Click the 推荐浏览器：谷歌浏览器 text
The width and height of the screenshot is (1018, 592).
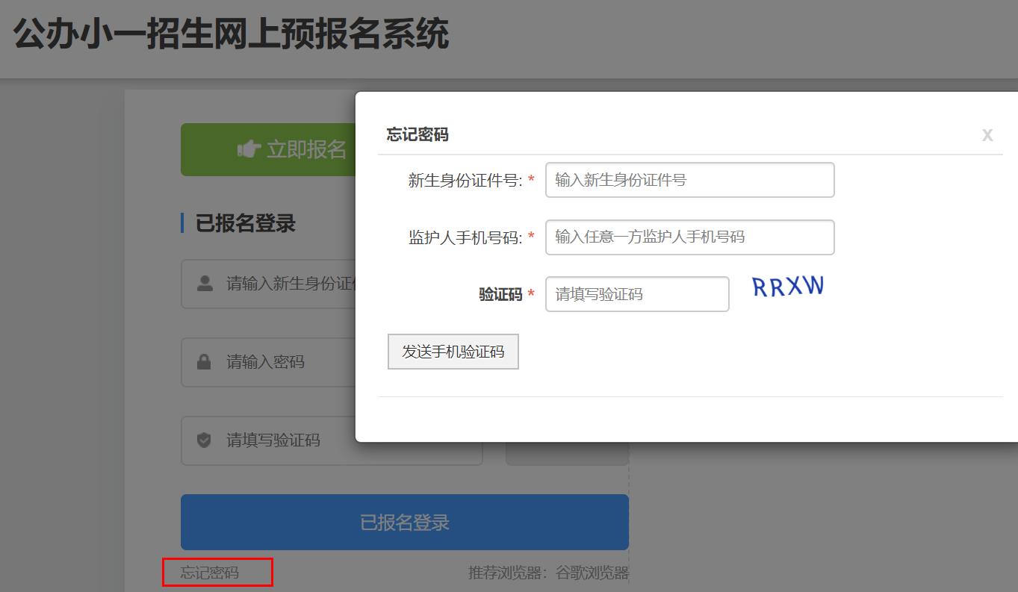click(x=548, y=573)
